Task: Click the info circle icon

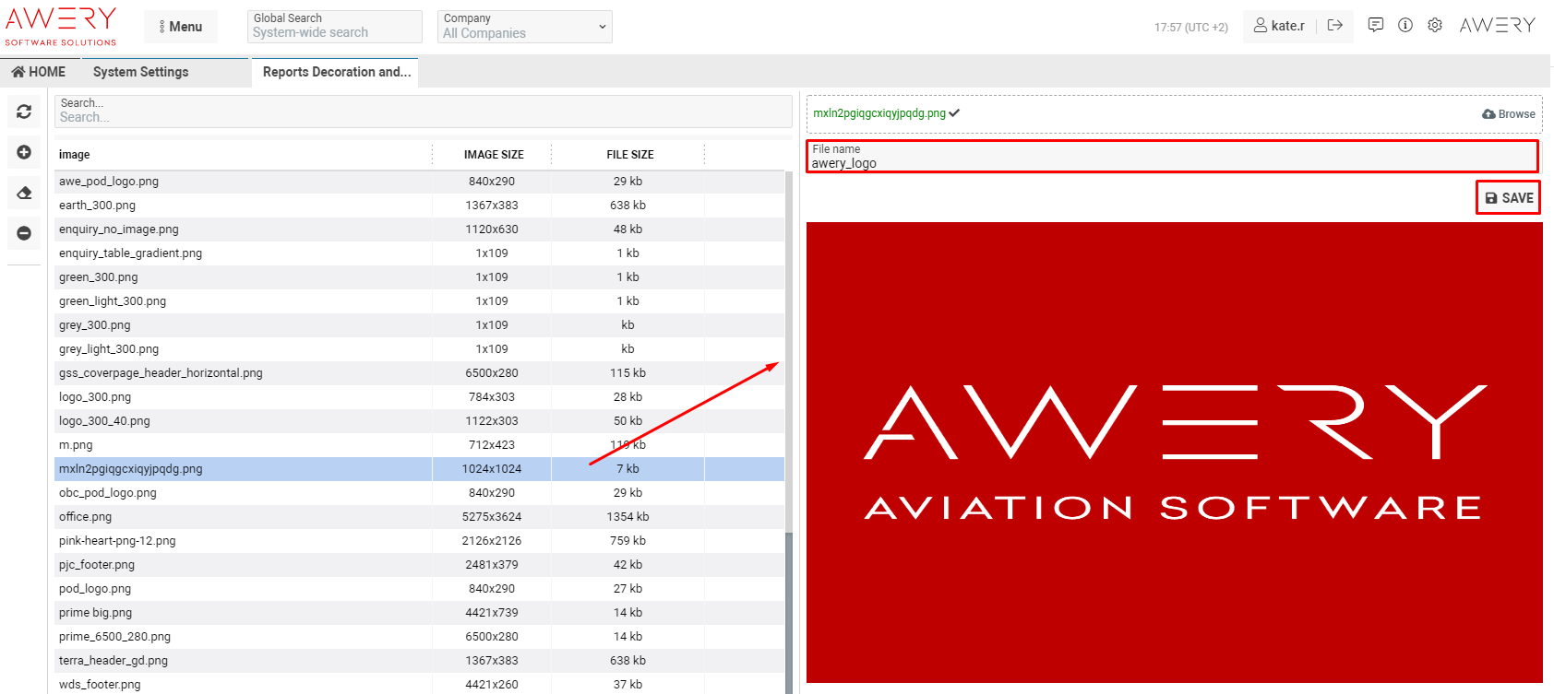Action: (1405, 26)
